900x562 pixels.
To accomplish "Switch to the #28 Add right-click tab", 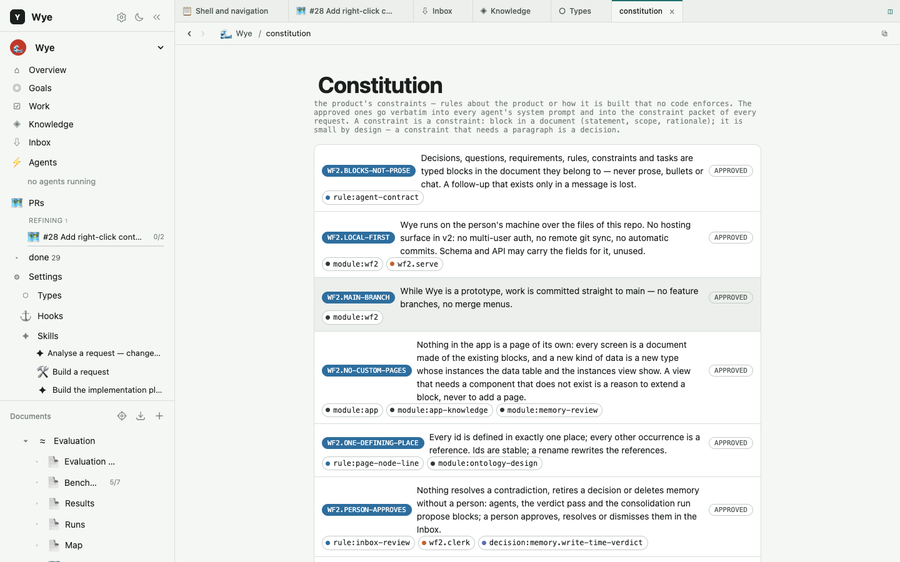I will pos(351,11).
